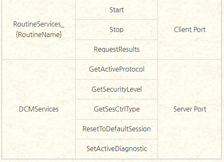The image size is (224, 162).
Task: Click the Start operation cell
Action: 116,10
